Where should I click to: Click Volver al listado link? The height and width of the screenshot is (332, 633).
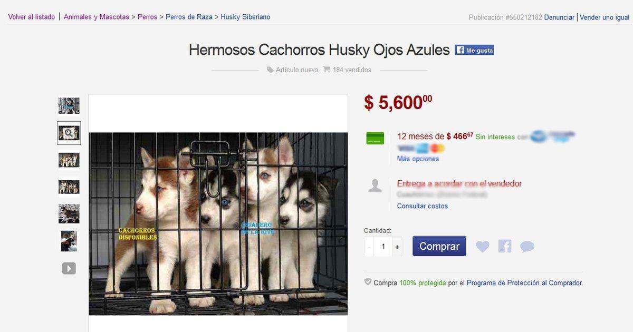[x=32, y=17]
